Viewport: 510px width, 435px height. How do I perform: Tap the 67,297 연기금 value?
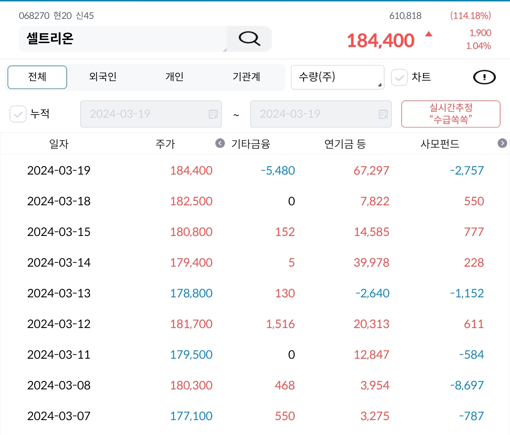(x=372, y=171)
